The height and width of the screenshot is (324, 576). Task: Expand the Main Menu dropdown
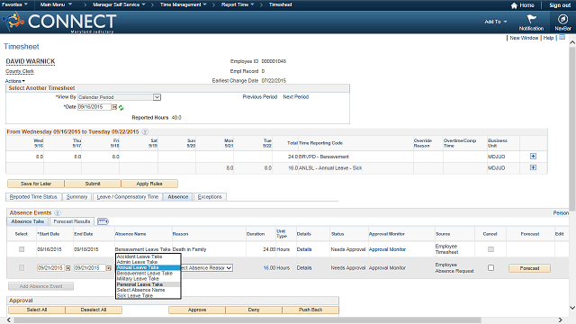56,4
